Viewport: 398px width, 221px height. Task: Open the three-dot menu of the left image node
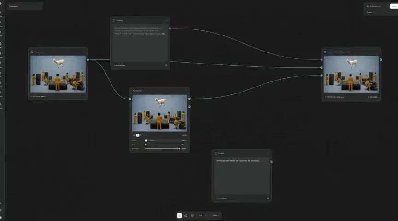[x=84, y=52]
